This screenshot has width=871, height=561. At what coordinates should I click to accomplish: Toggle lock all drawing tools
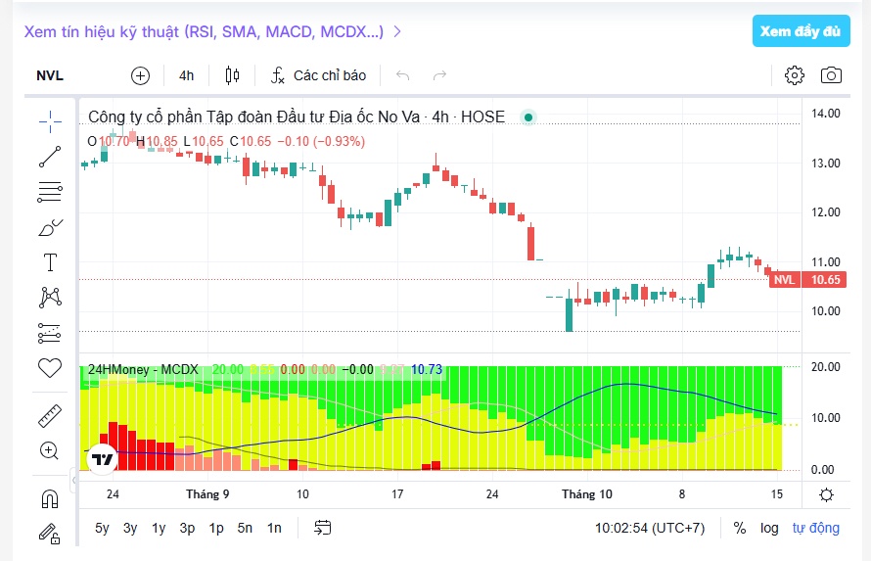[x=50, y=534]
